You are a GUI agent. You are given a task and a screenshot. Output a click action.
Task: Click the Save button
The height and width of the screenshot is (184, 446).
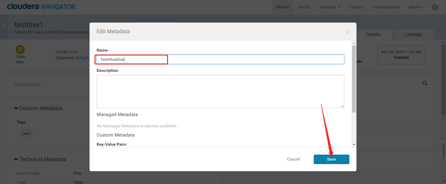point(332,159)
